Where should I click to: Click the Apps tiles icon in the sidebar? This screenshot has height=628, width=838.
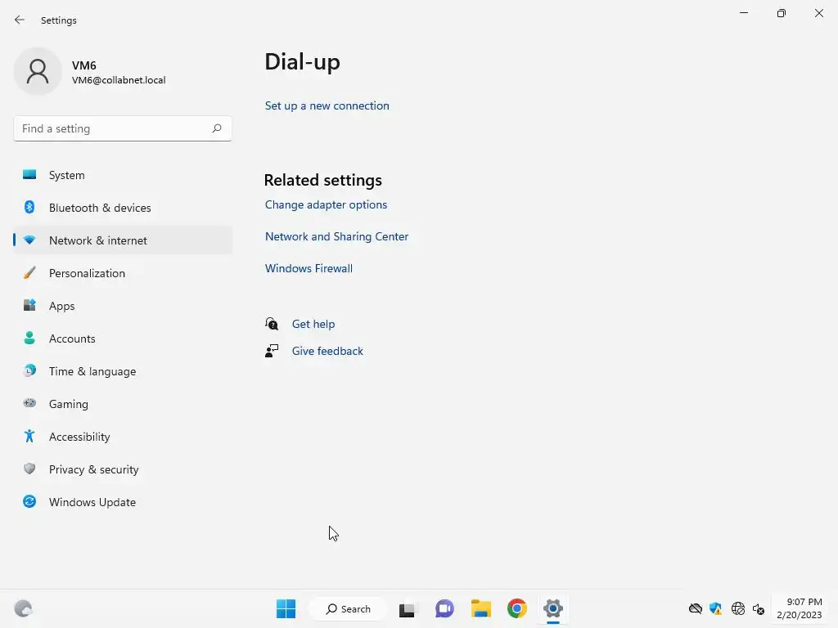pos(29,306)
